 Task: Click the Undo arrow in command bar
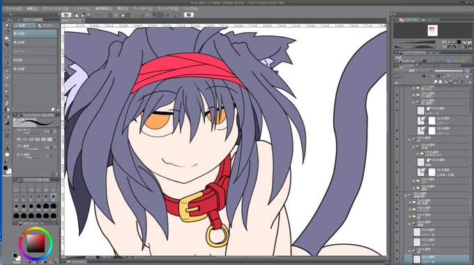(x=97, y=15)
